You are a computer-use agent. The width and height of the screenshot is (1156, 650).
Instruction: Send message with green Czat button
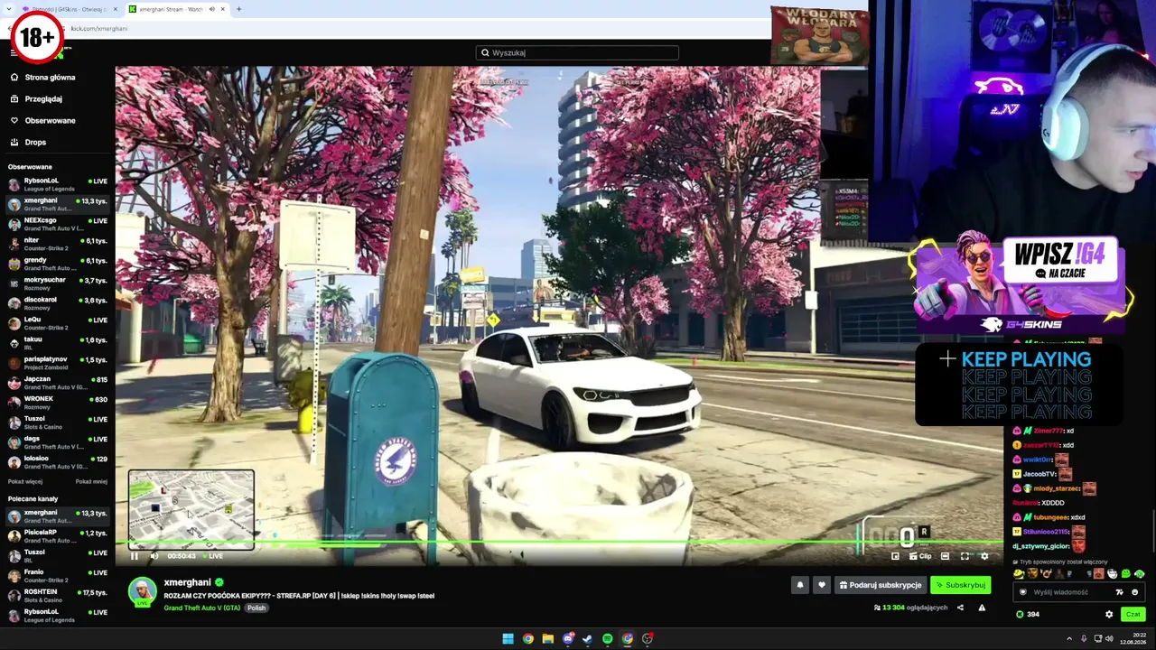click(x=1133, y=615)
